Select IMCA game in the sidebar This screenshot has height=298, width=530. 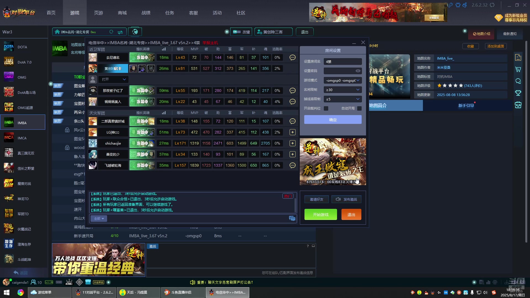(23, 138)
